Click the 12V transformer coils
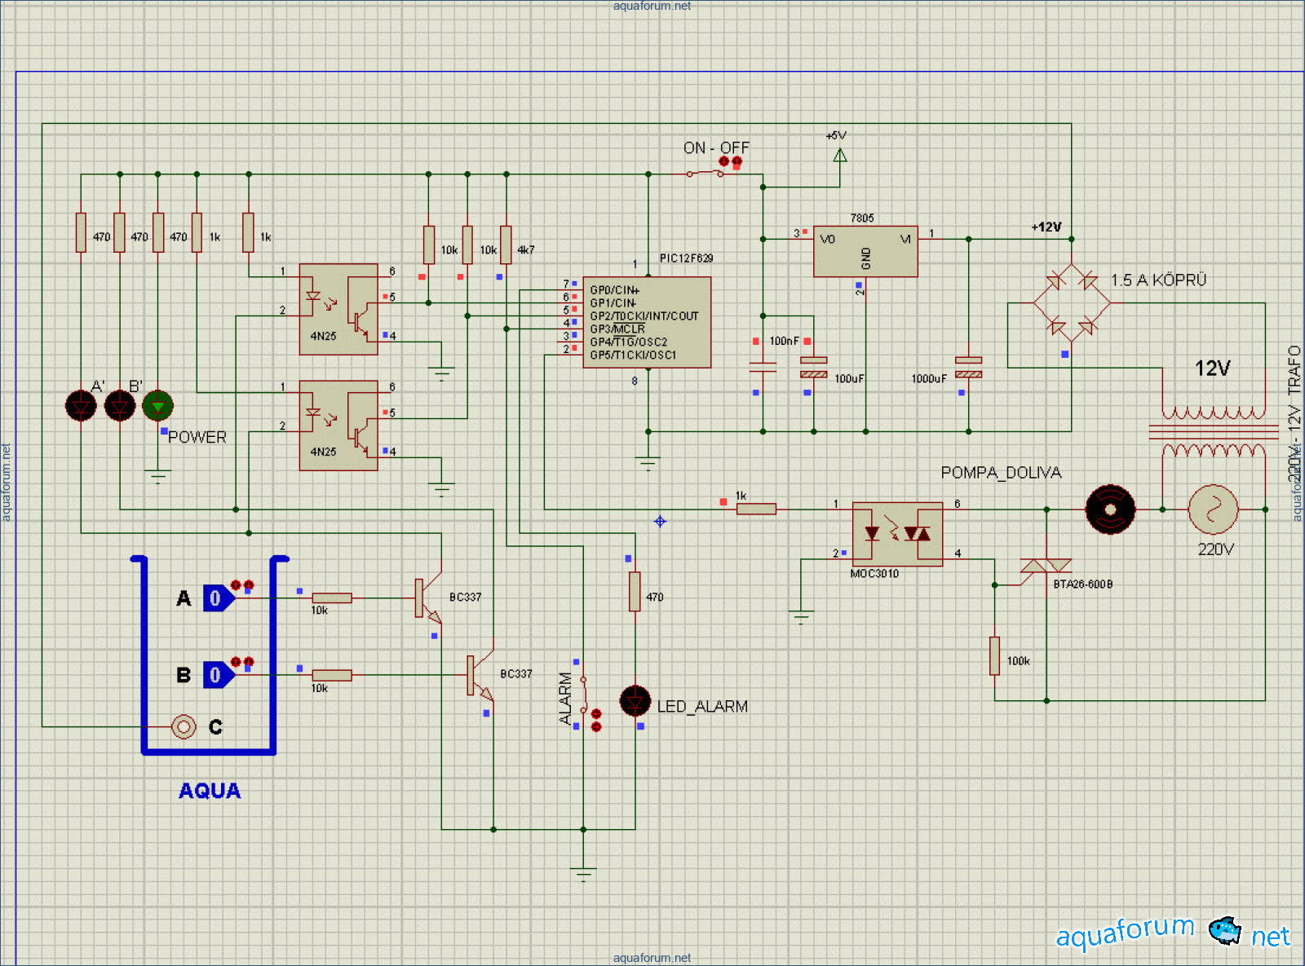 [1213, 431]
